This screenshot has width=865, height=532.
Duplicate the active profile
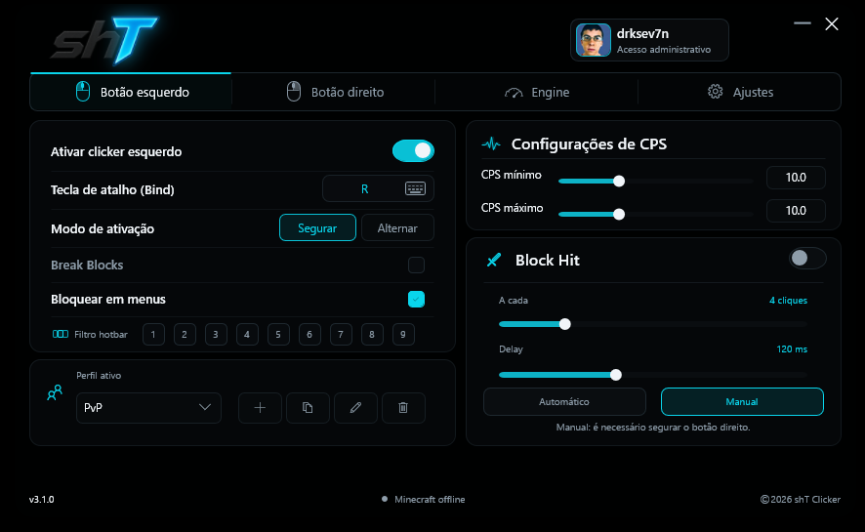pyautogui.click(x=308, y=408)
